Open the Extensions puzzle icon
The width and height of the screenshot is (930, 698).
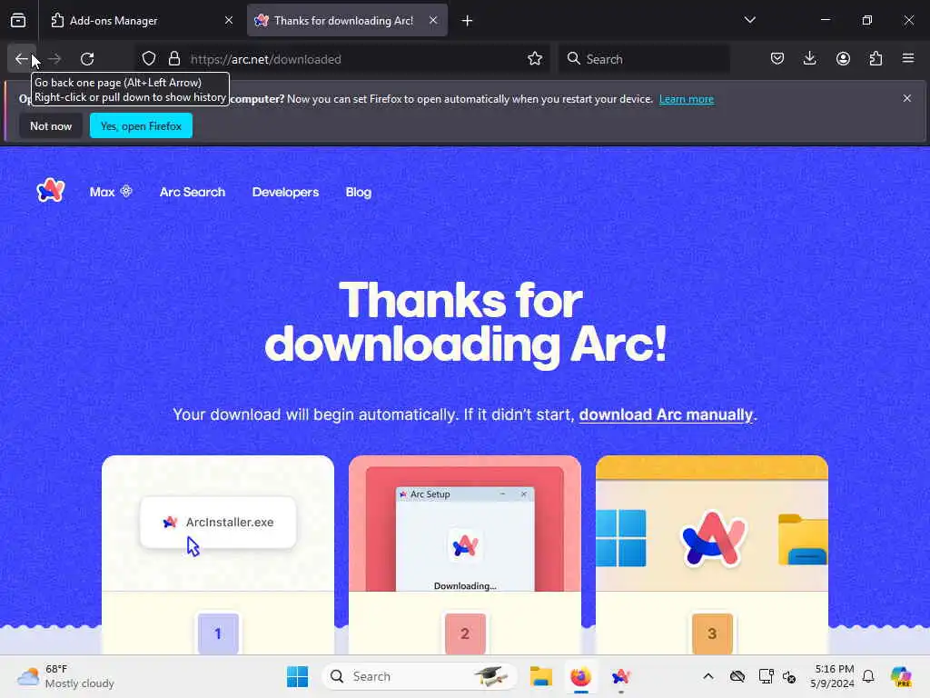pyautogui.click(x=876, y=59)
